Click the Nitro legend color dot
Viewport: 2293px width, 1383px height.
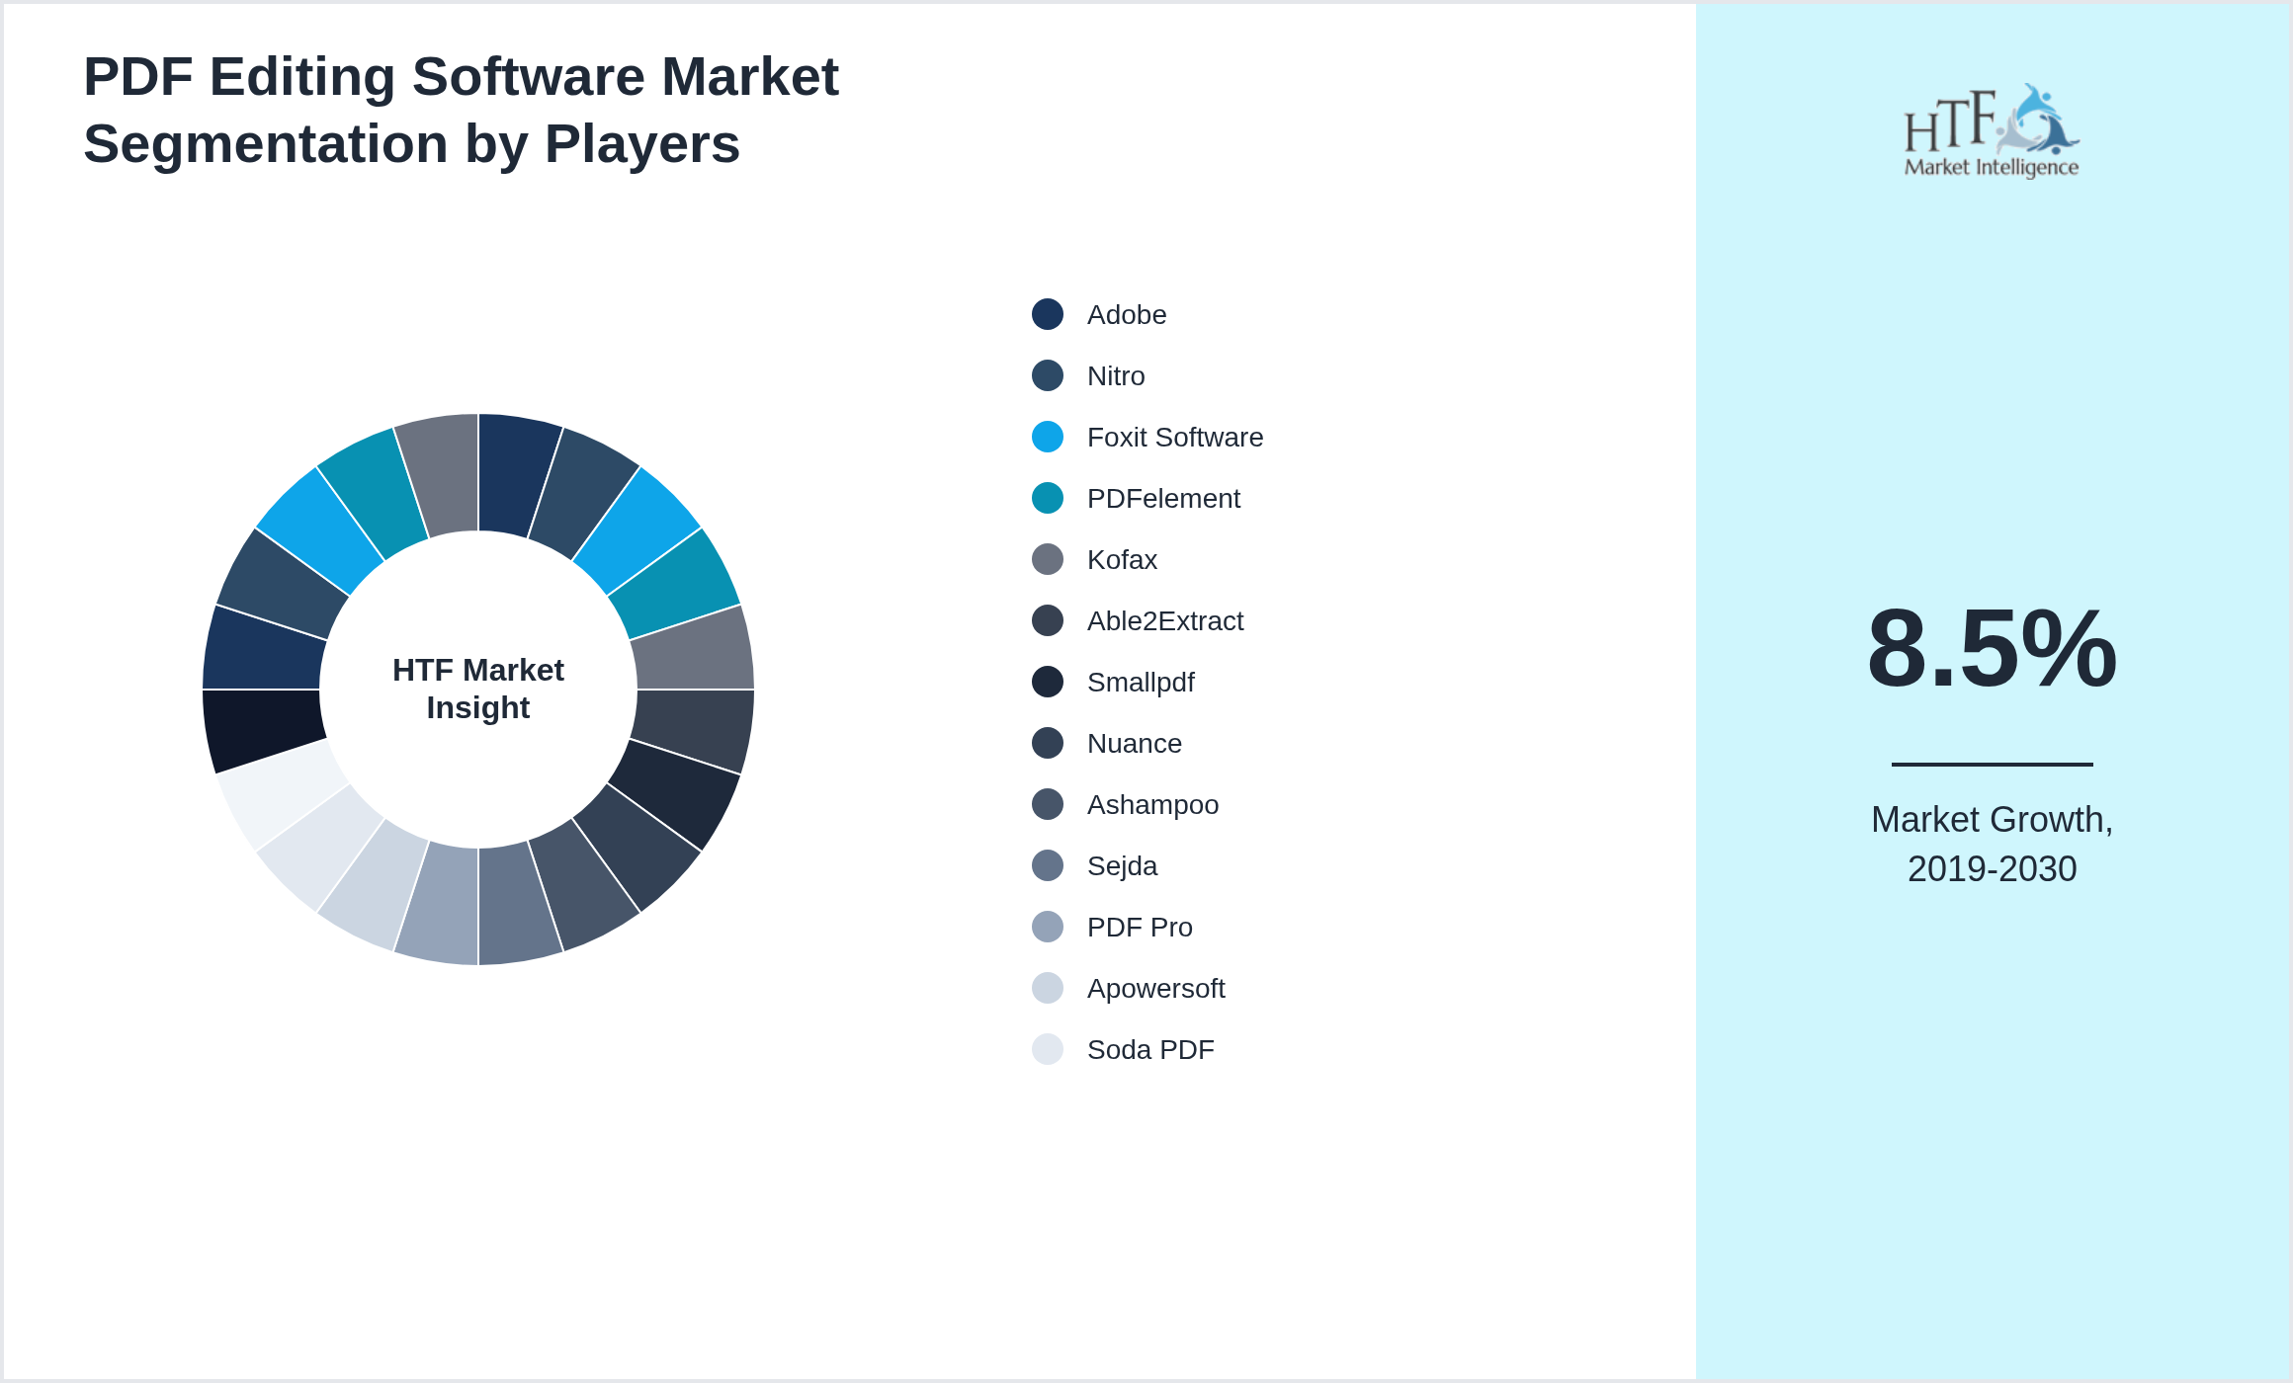tap(1047, 375)
